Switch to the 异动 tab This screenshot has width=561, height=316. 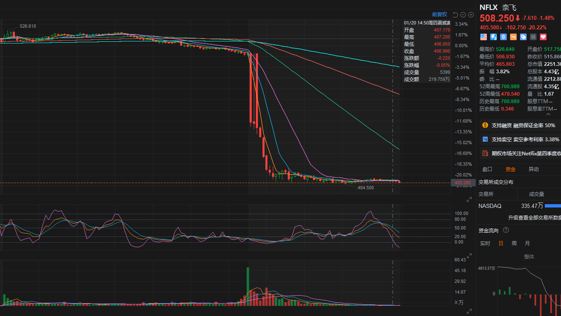click(x=534, y=169)
